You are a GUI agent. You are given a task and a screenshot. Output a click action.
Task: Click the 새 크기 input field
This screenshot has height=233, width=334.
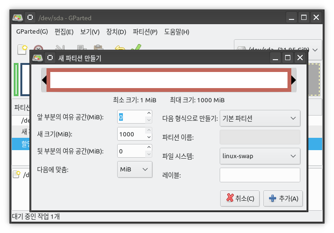(131, 134)
